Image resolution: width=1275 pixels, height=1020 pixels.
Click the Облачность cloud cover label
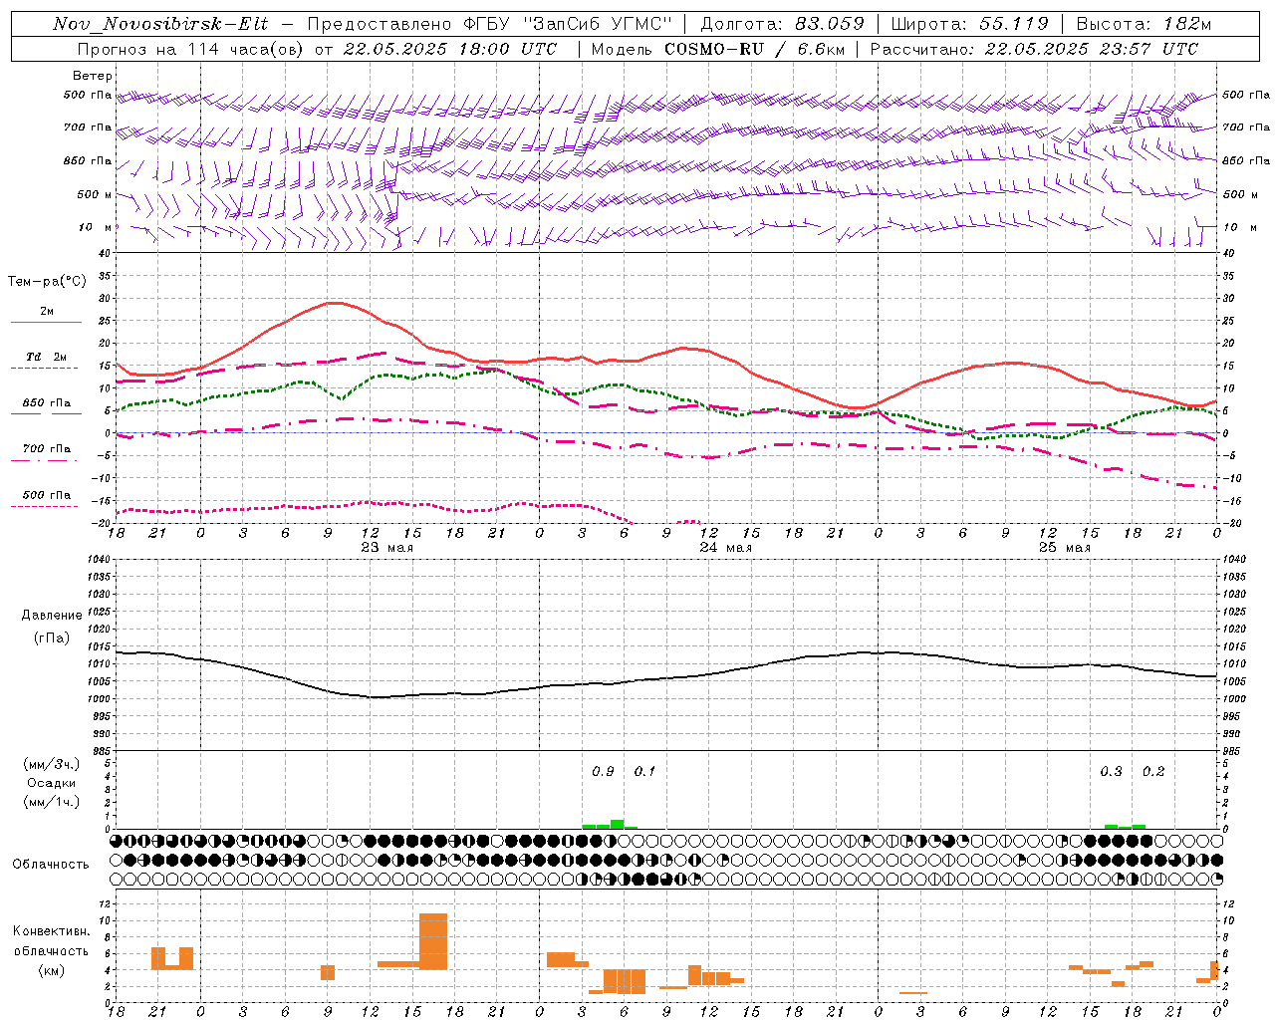(x=51, y=865)
